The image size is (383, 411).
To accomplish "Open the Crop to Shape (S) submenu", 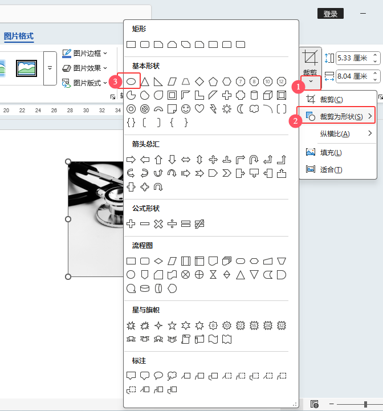I will pyautogui.click(x=338, y=116).
